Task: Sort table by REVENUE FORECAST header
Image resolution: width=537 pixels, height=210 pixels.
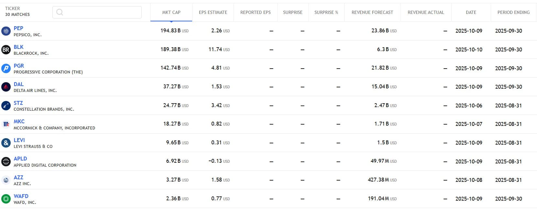Action: click(x=372, y=12)
